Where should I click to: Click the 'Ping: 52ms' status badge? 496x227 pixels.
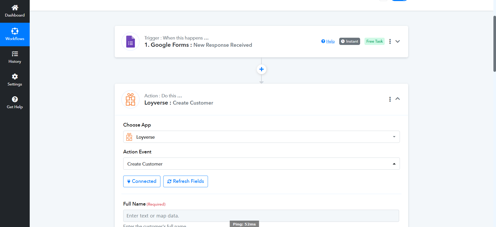point(244,224)
